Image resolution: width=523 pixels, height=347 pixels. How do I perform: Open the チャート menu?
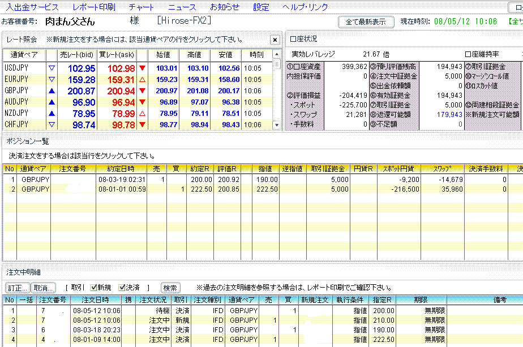tap(141, 7)
